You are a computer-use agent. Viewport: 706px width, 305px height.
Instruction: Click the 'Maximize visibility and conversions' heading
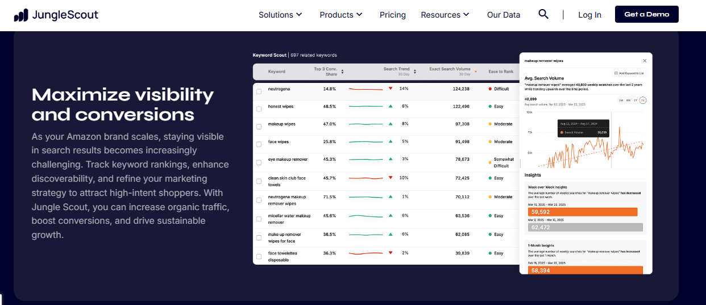coord(123,104)
